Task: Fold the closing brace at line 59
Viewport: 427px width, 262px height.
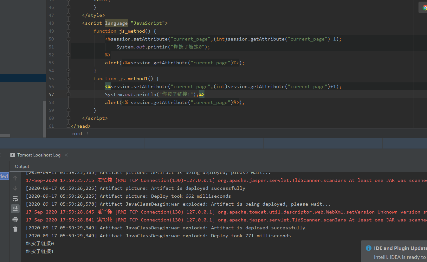Action: 68,110
